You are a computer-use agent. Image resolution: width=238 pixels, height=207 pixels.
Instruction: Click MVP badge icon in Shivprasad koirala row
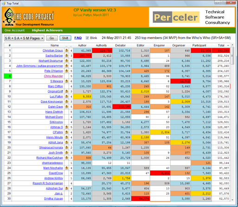coord(67,148)
